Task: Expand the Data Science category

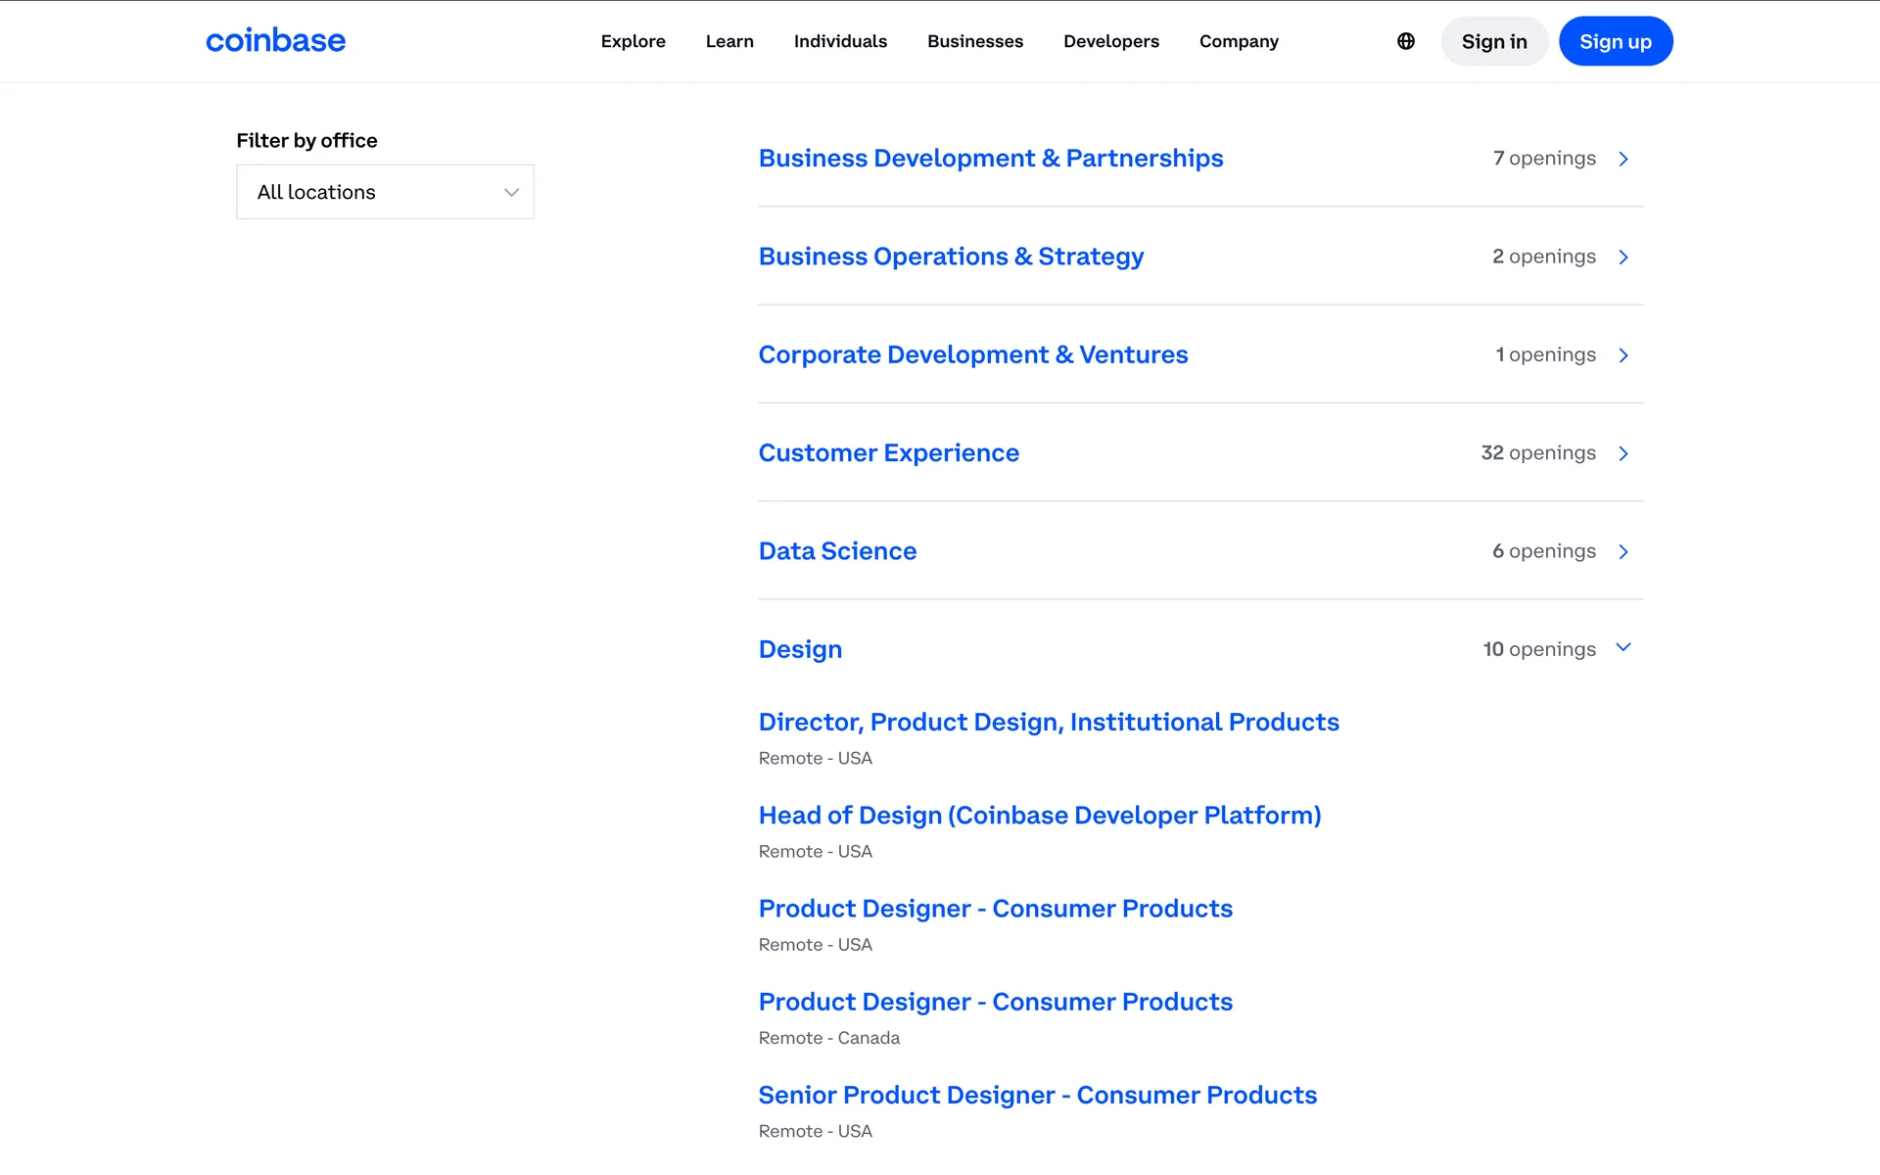Action: click(837, 551)
